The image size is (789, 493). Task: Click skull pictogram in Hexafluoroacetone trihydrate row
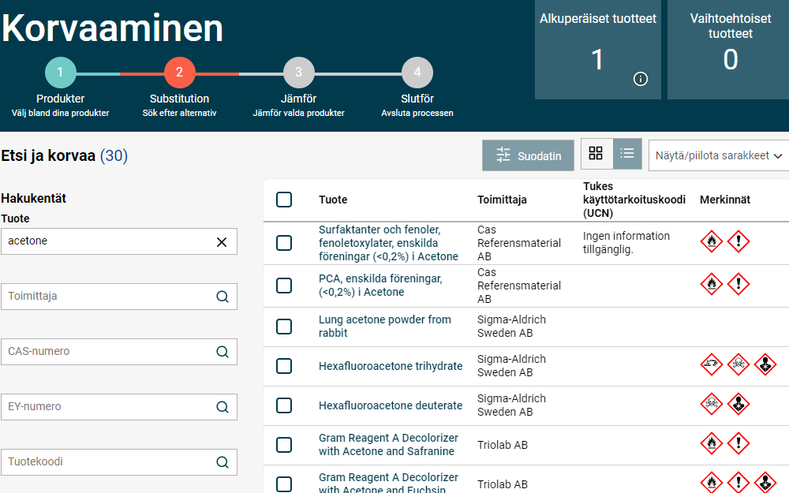pyautogui.click(x=739, y=364)
